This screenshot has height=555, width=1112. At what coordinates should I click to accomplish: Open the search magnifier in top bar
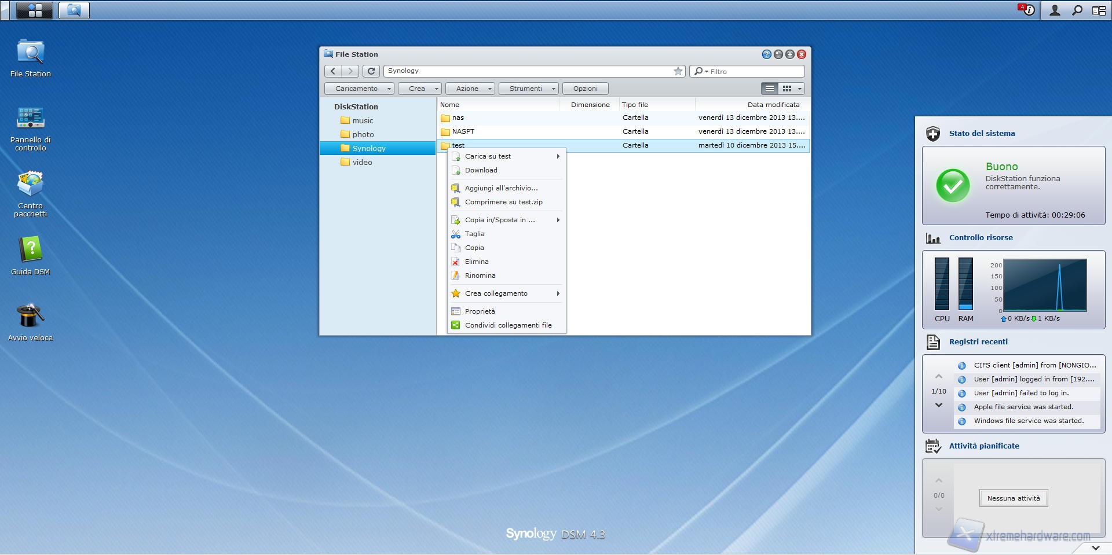pyautogui.click(x=1077, y=10)
